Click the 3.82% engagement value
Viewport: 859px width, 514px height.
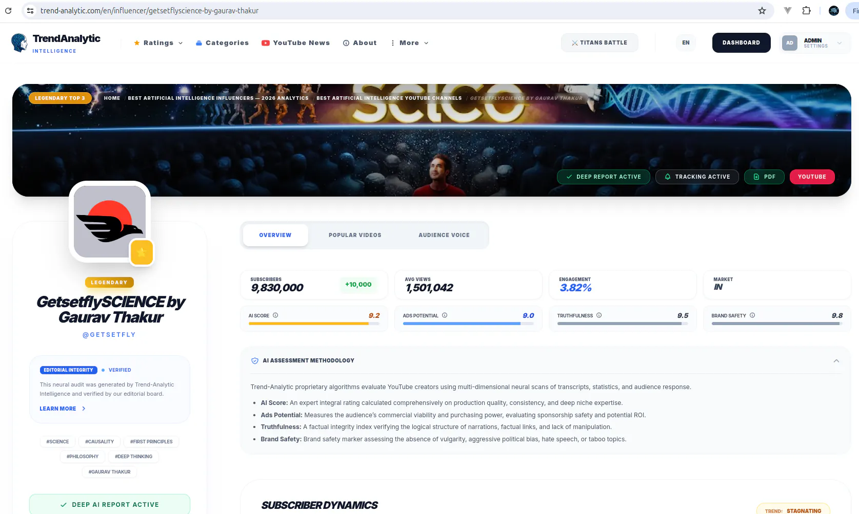[575, 288]
